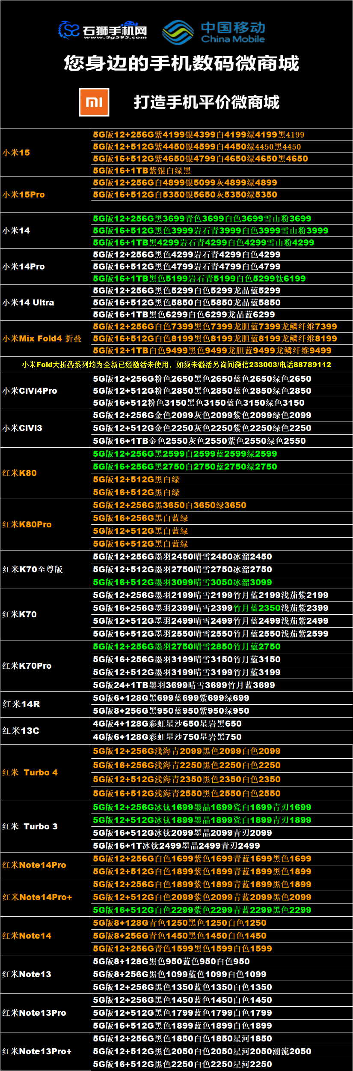Select the row '5G版24+1TB墨羽3699晴雪3699竹月蓝3699'
The width and height of the screenshot is (353, 1071).
pos(222,685)
